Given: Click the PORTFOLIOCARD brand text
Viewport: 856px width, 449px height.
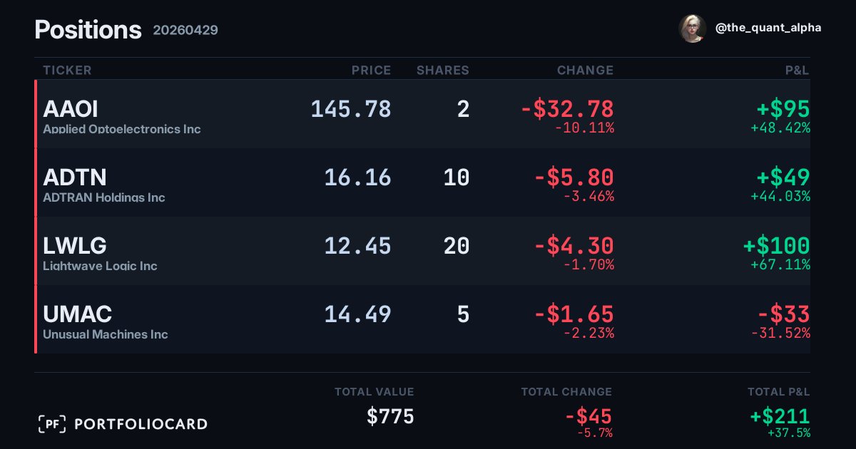Looking at the screenshot, I should 141,424.
